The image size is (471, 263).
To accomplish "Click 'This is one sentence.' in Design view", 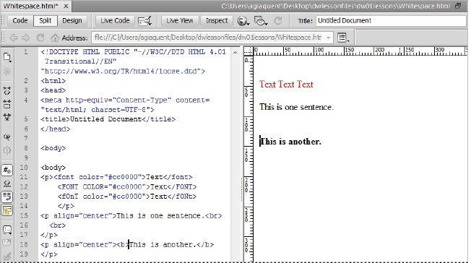I will pyautogui.click(x=296, y=107).
